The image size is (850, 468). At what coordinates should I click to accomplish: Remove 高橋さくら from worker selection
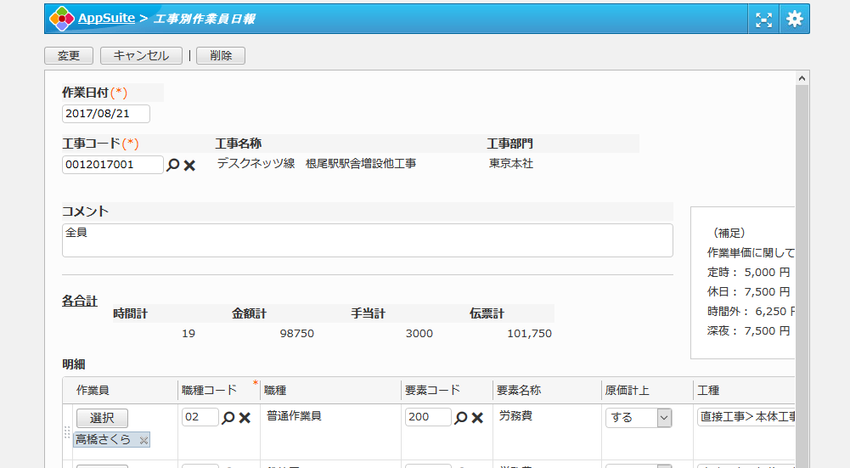[144, 440]
